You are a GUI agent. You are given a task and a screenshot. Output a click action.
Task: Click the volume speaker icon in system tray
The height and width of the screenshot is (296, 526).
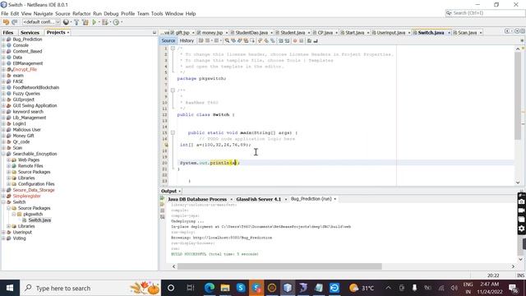coord(454,288)
